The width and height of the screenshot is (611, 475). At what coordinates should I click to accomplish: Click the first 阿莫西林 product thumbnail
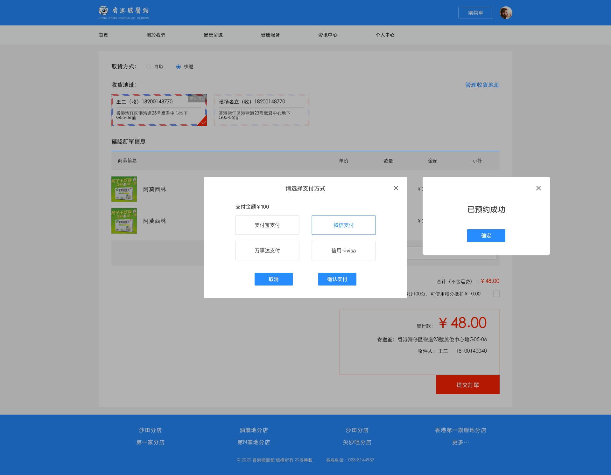[x=124, y=189]
